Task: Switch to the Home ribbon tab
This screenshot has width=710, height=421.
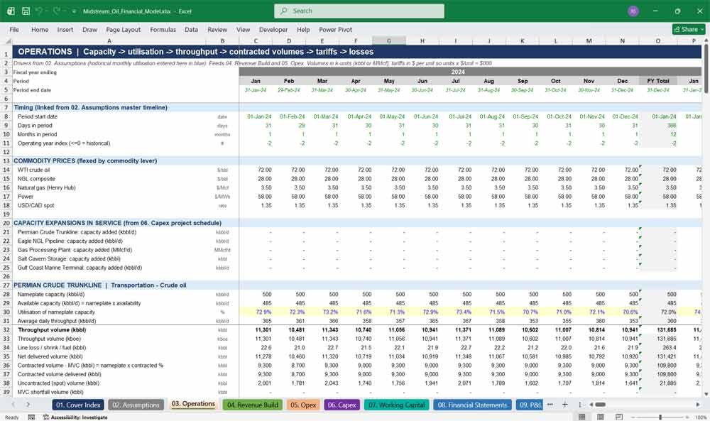Action: click(x=40, y=29)
